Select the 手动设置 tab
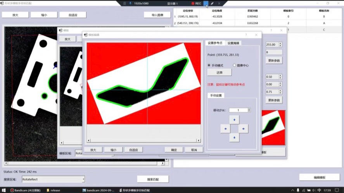344x193 pixels. tap(216, 96)
